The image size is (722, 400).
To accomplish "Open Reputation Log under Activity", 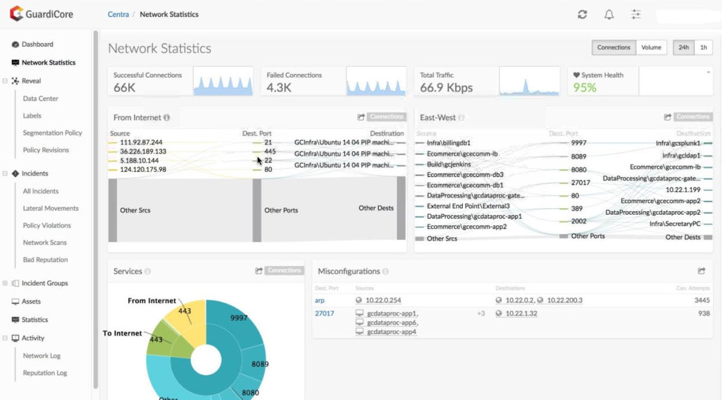I will 45,373.
